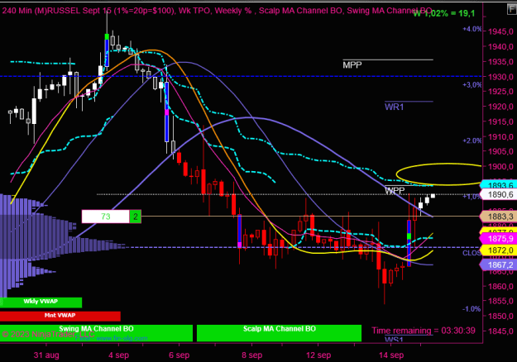Screen dimensions: 517x362
Task: Click the 14 sep date label
Action: (x=391, y=355)
